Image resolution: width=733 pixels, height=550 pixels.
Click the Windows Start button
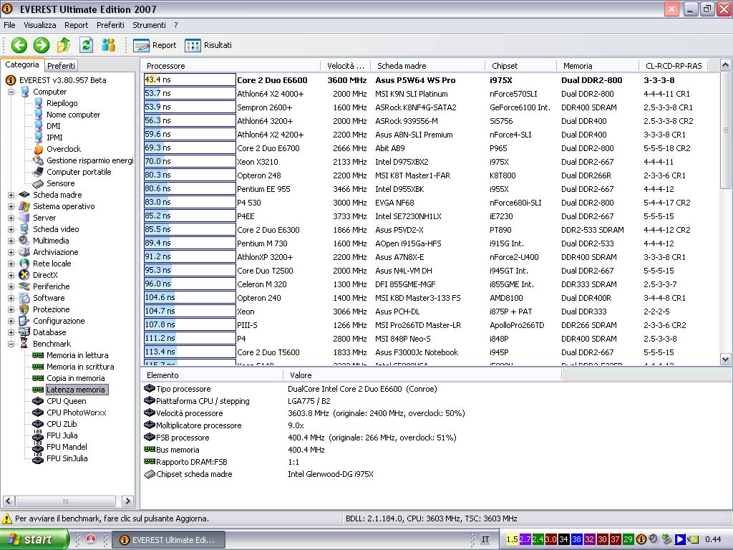click(x=34, y=539)
